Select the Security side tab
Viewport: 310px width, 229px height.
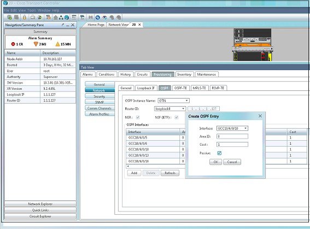point(100,96)
